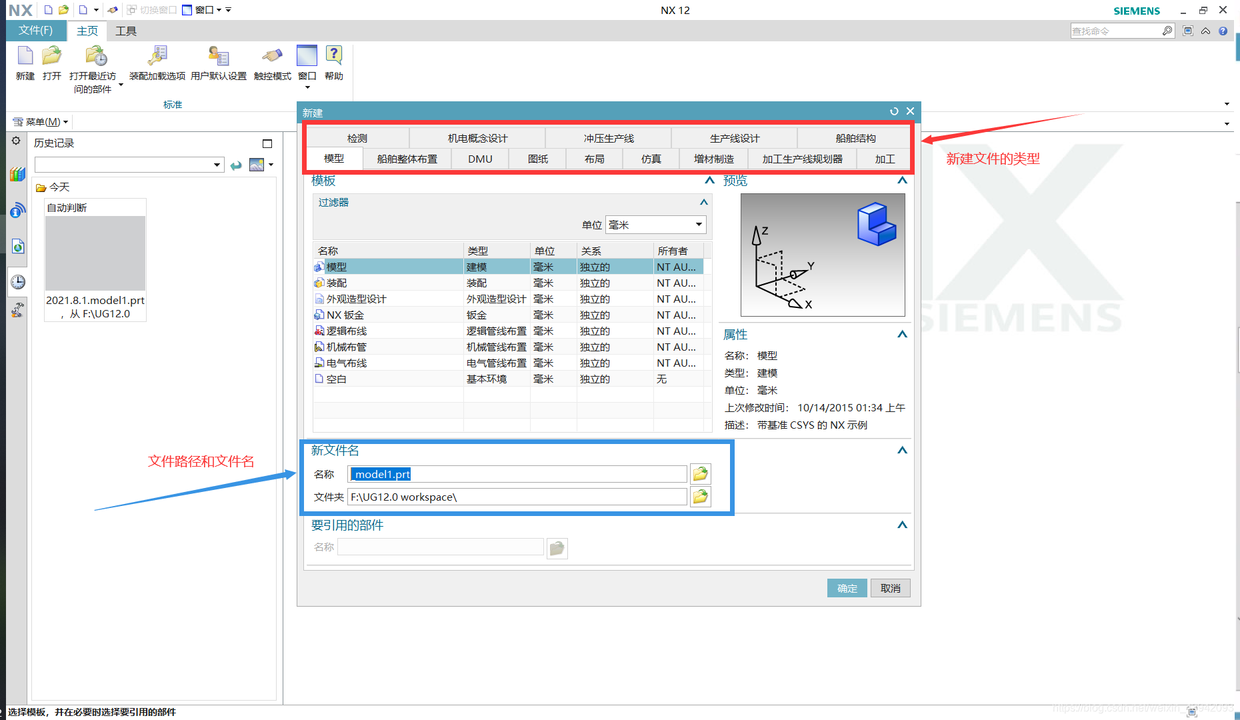Select the Additive Manufacturing (增材制造) tab
This screenshot has height=720, width=1240.
click(713, 159)
